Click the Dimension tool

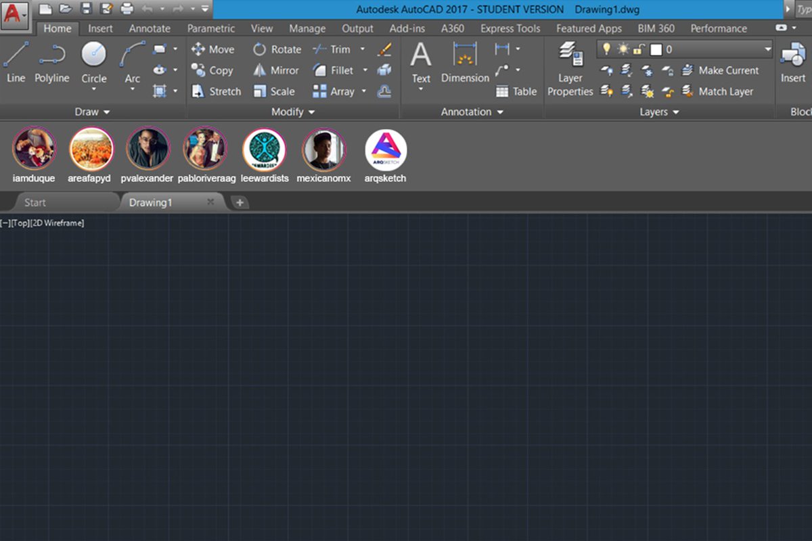[465, 62]
